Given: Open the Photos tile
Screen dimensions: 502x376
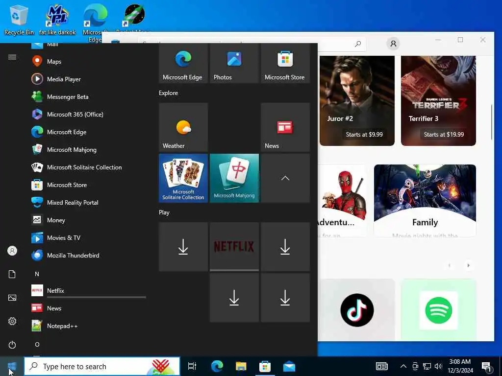Looking at the screenshot, I should [234, 63].
